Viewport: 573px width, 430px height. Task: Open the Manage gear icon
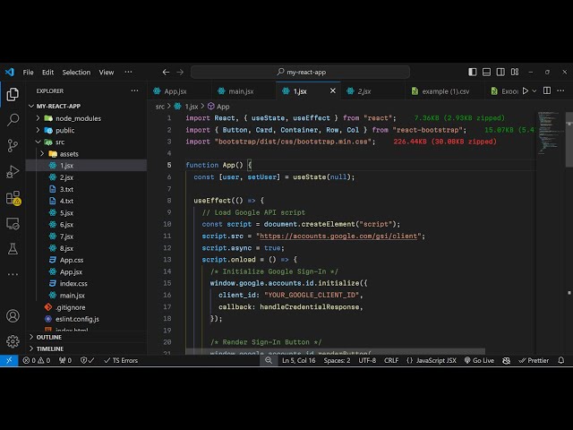(x=13, y=341)
